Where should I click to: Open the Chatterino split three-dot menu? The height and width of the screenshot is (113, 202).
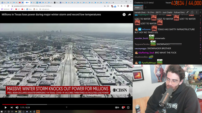tap(197, 12)
